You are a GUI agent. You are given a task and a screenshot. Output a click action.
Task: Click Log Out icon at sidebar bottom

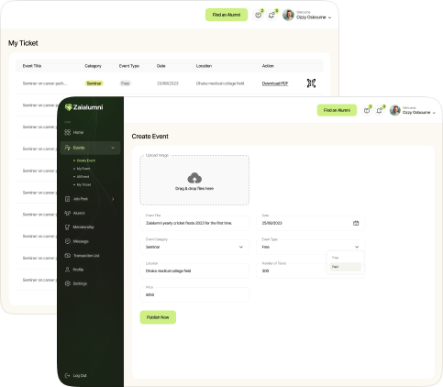click(x=67, y=375)
